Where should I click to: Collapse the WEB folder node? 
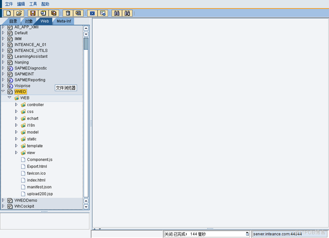10,98
